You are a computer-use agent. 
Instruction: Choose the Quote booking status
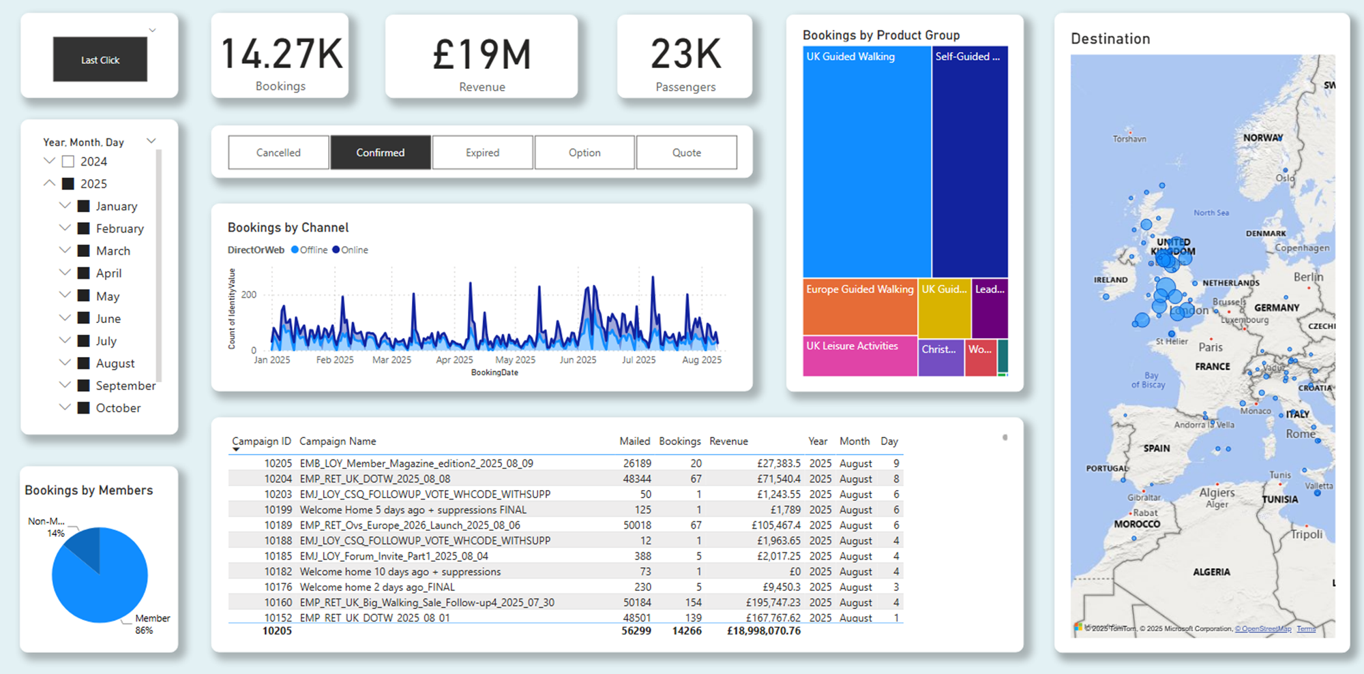coord(687,153)
